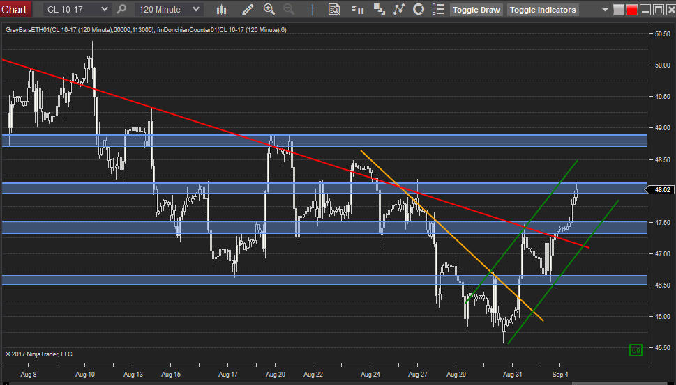
Task: Click the Aug 27 date label
Action: point(417,375)
